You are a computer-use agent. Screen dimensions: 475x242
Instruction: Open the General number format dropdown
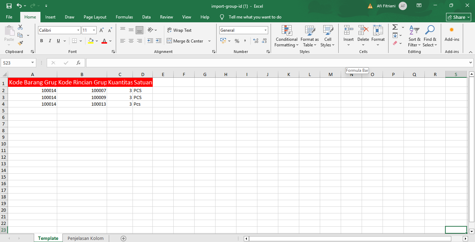coord(265,30)
